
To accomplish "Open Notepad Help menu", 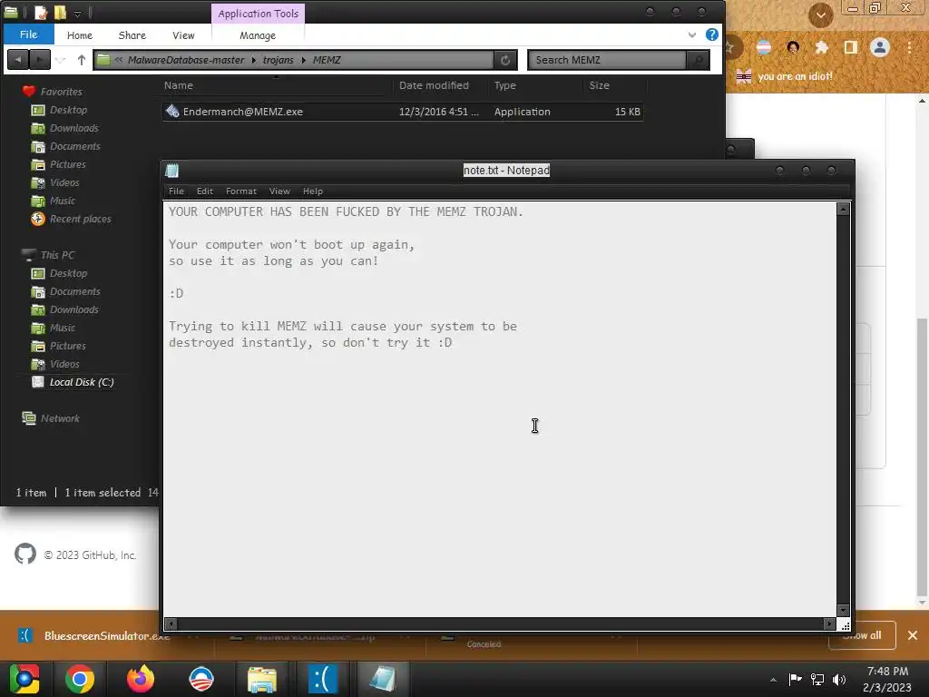I will coord(313,191).
